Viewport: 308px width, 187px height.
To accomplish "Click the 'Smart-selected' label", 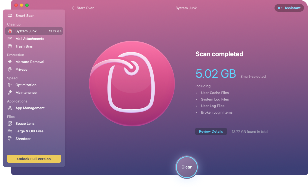I will (x=253, y=76).
